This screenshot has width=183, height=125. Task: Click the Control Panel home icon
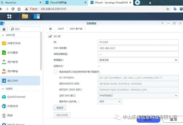[4, 29]
